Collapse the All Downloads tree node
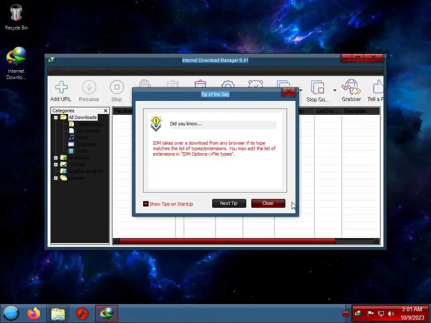Screen dimensions: 431x323 click(56, 117)
